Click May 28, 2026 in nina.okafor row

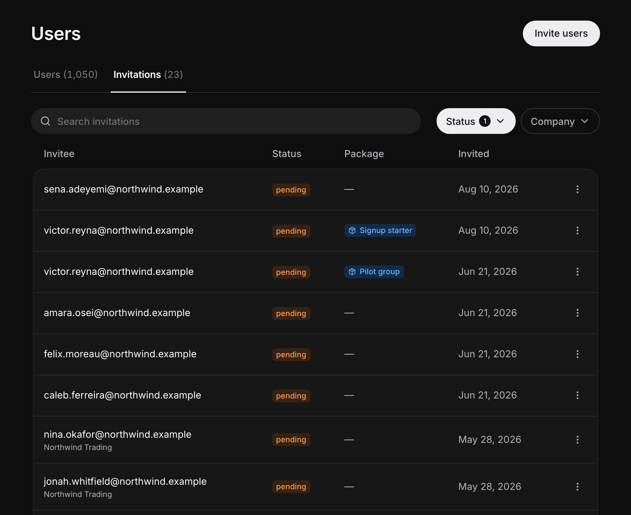click(x=490, y=440)
